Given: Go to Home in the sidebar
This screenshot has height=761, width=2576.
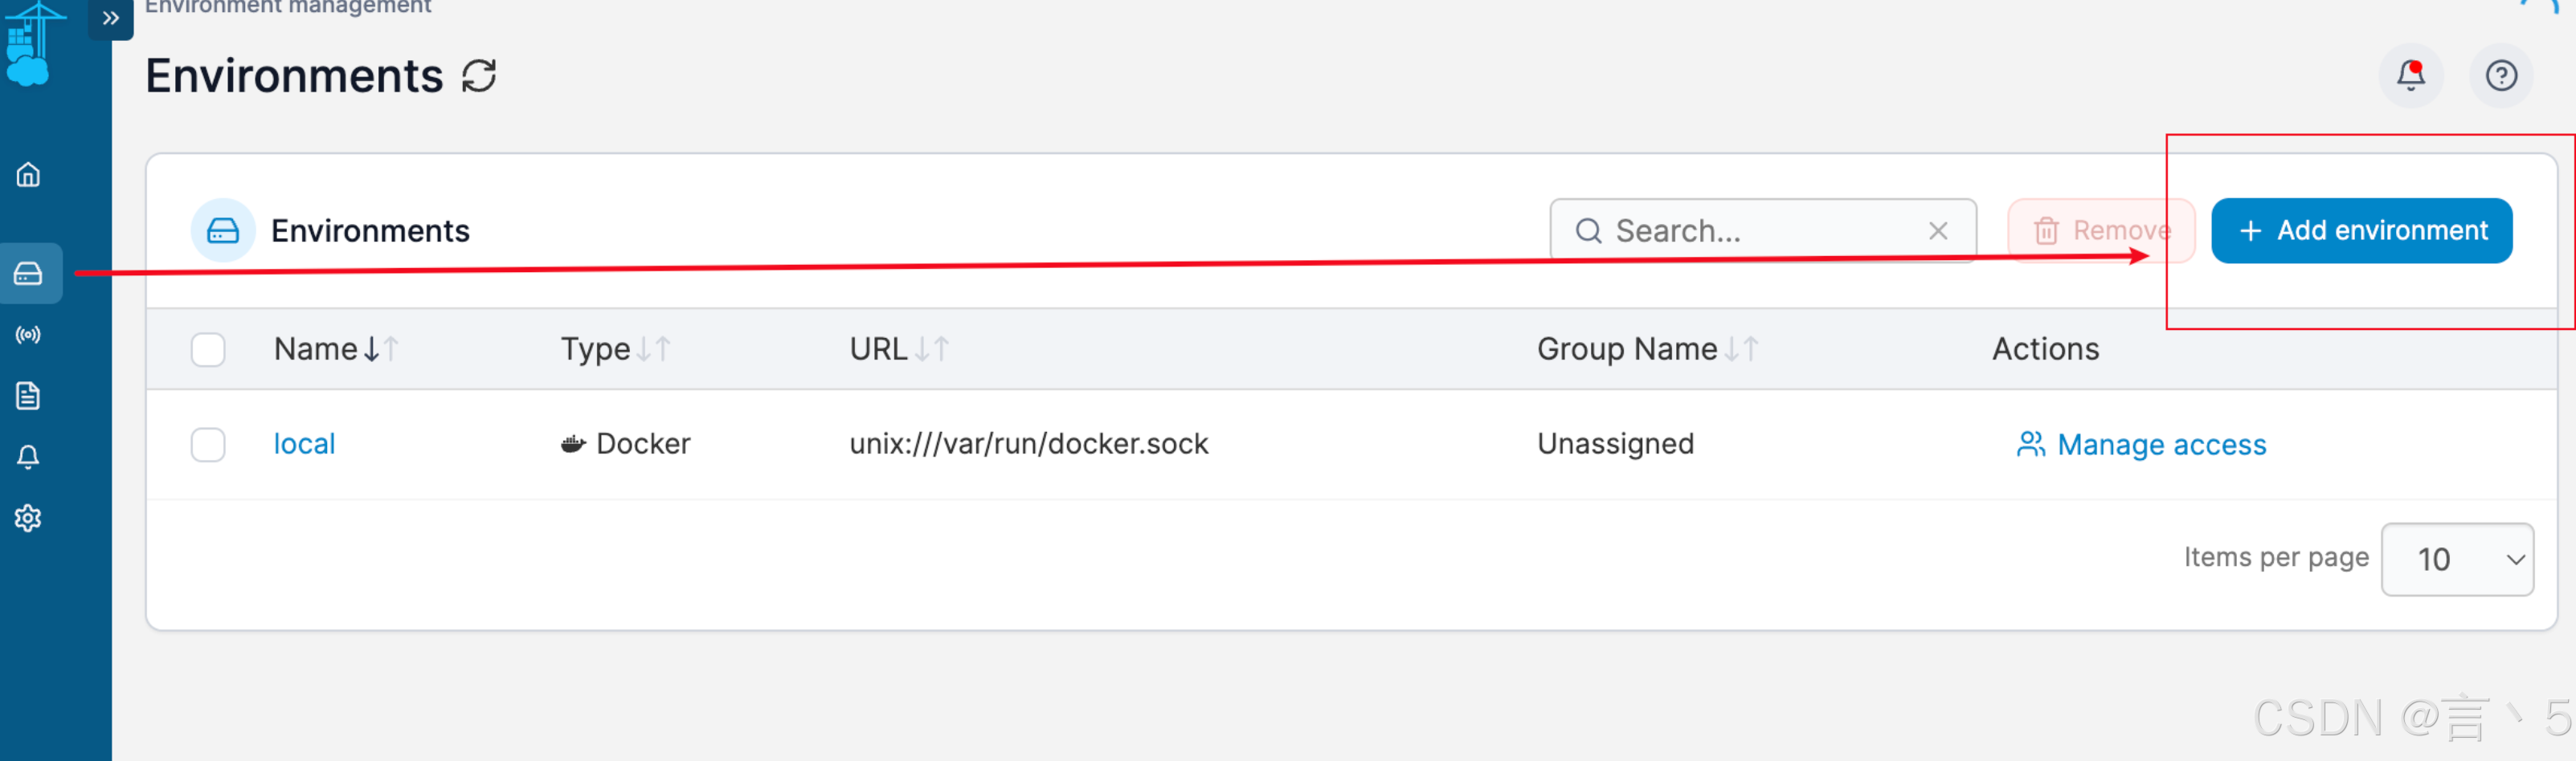Looking at the screenshot, I should [x=28, y=175].
